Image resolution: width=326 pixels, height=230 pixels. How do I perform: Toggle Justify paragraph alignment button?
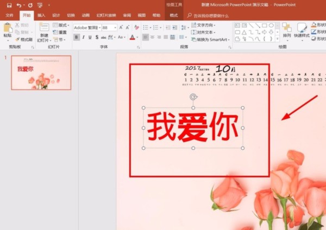click(x=166, y=37)
